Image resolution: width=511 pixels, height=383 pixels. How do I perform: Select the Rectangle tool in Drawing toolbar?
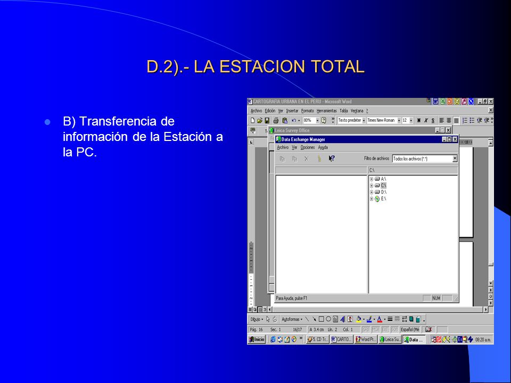tap(322, 319)
